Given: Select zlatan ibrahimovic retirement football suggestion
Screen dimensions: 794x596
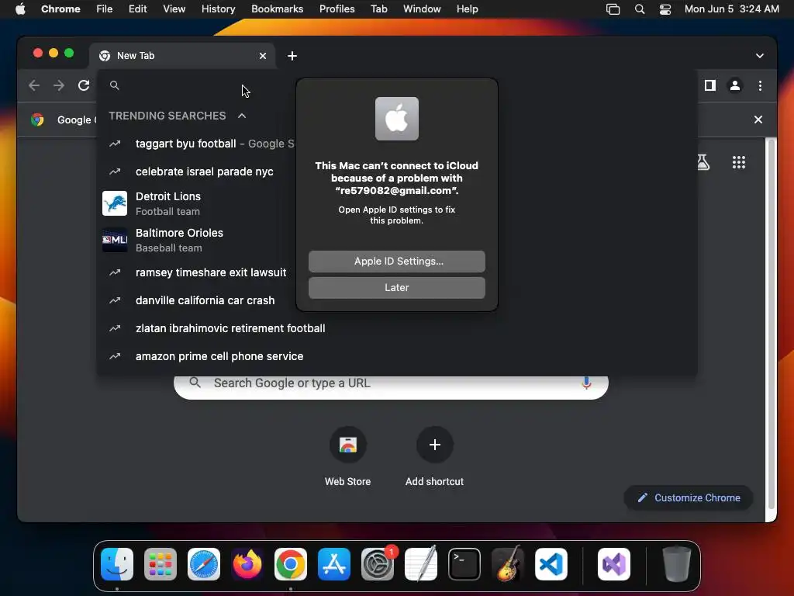Looking at the screenshot, I should coord(397,328).
